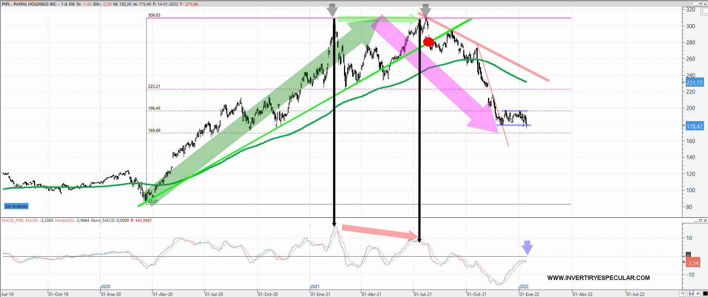This screenshot has height=297, width=708.
Task: Click the WWW.INVERTIRYESPECULAR.COM watermark text
Action: click(598, 278)
